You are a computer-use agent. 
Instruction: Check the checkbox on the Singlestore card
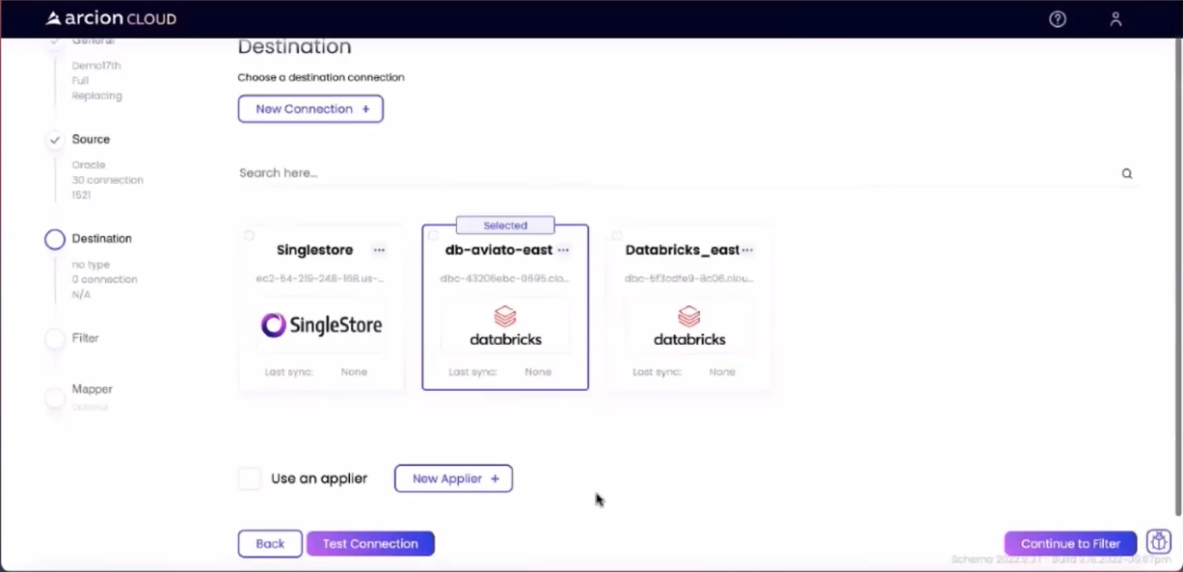coord(250,234)
